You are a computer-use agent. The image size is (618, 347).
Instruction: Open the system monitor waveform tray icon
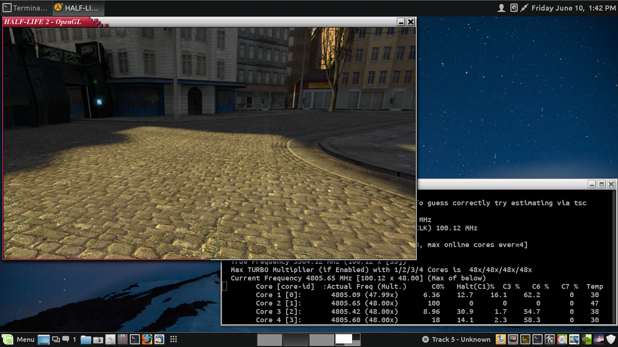pos(525,339)
